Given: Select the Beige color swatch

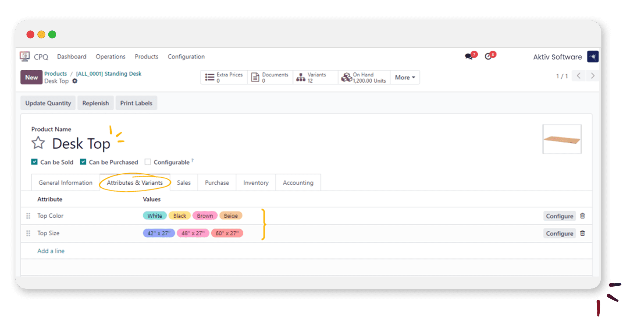Looking at the screenshot, I should (231, 216).
